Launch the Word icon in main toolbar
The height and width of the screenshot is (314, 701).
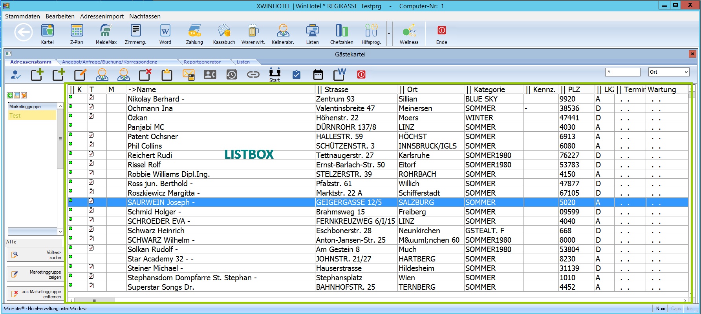165,31
